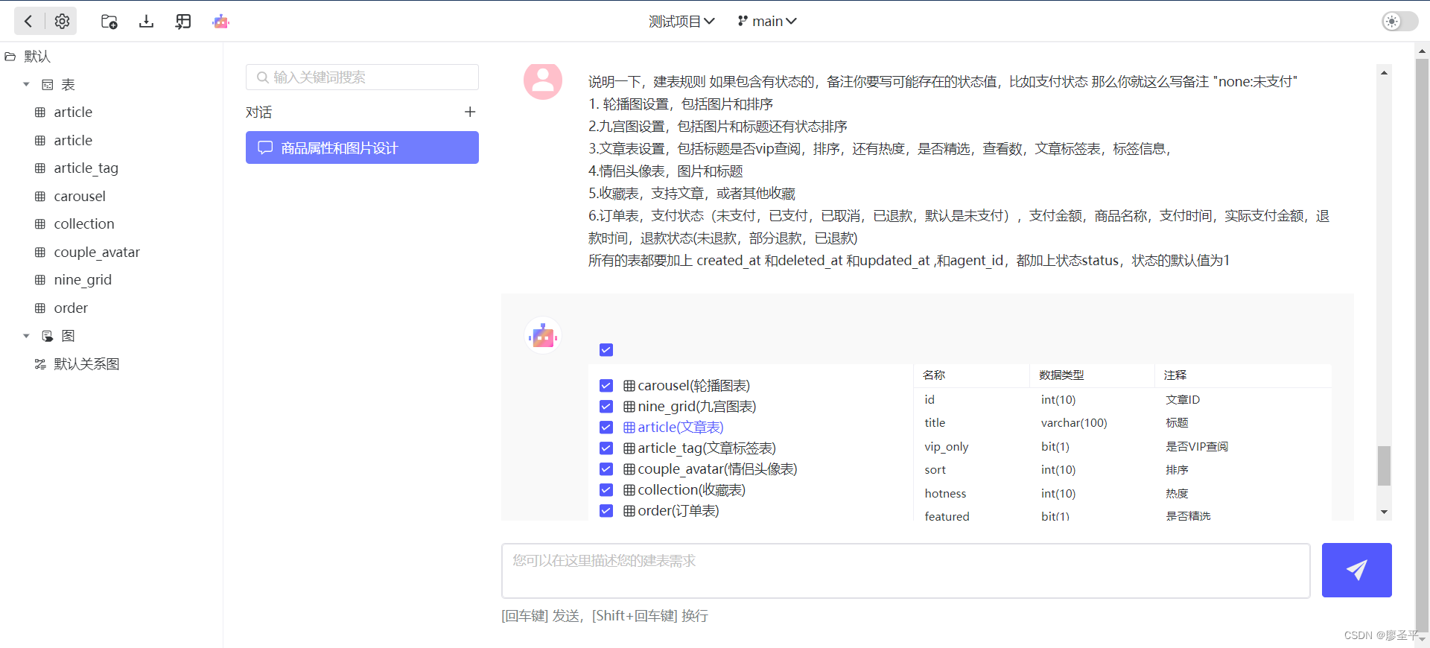
Task: Open the AI robot assistant icon in toolbar
Action: click(220, 22)
